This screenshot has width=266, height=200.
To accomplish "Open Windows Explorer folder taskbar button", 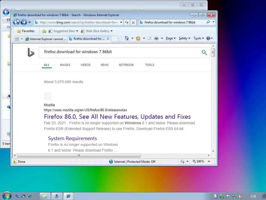I will tap(45, 196).
